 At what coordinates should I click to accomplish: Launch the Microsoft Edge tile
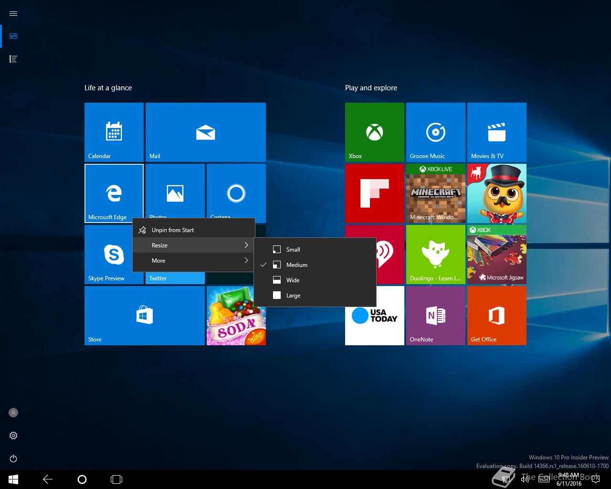point(114,193)
